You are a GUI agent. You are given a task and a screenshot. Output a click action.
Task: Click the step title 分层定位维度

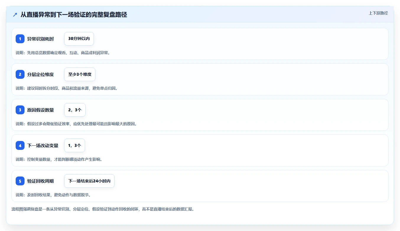coord(40,74)
